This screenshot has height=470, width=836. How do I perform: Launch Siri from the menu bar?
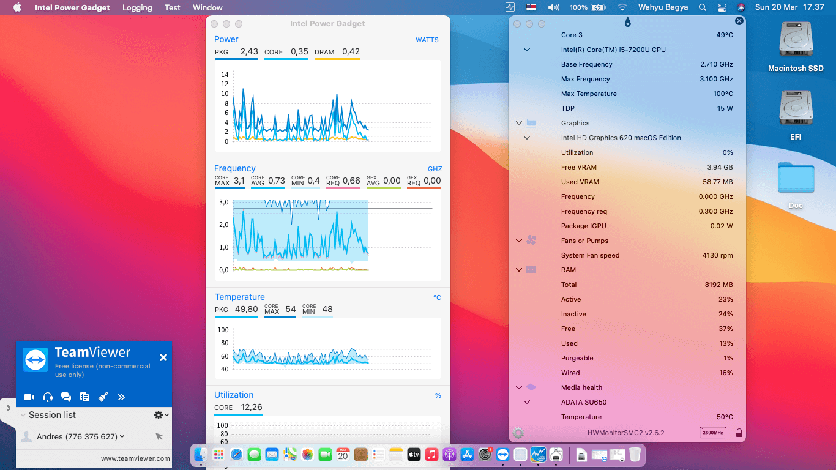[x=741, y=7]
